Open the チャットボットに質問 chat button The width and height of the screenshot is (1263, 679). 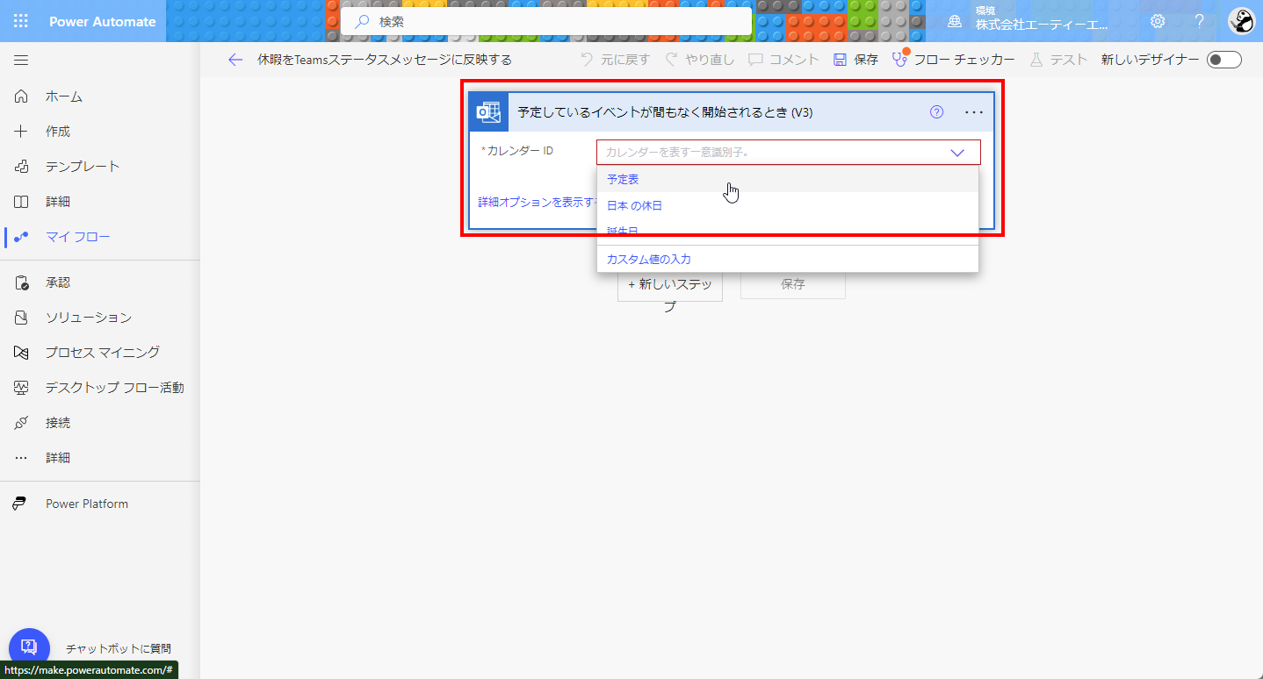tap(29, 648)
